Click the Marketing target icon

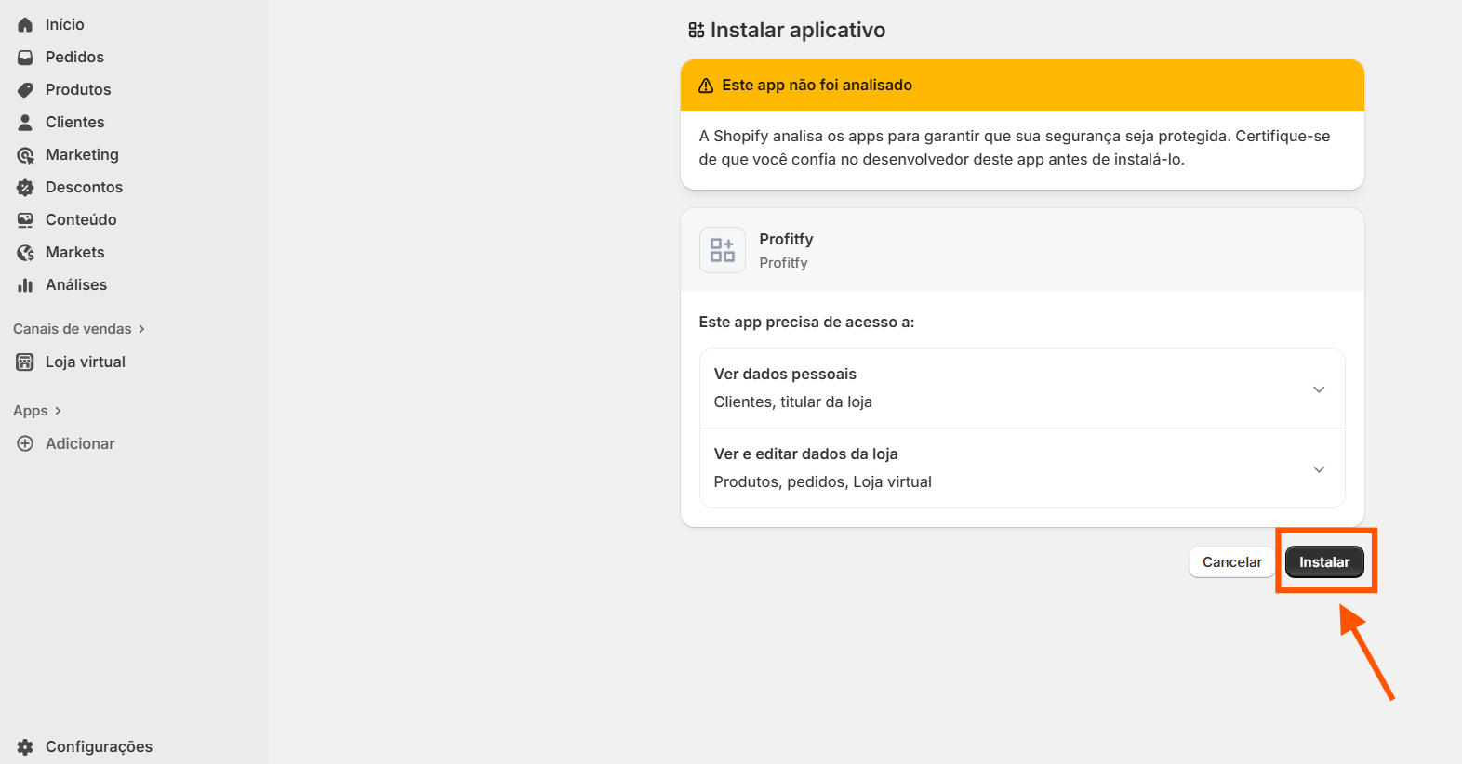25,155
